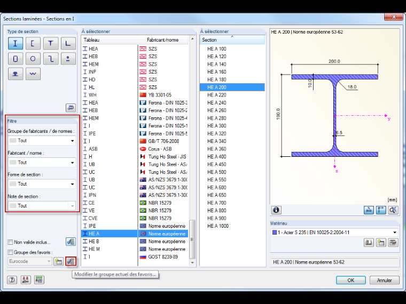Open the material library book icon
This screenshot has width=406, height=304.
369,243
